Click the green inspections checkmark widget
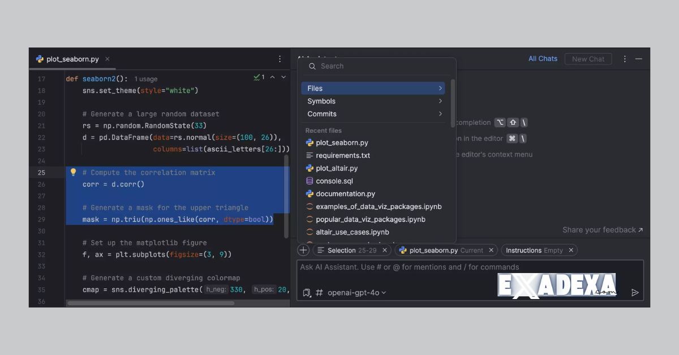The height and width of the screenshot is (355, 679). click(x=256, y=77)
